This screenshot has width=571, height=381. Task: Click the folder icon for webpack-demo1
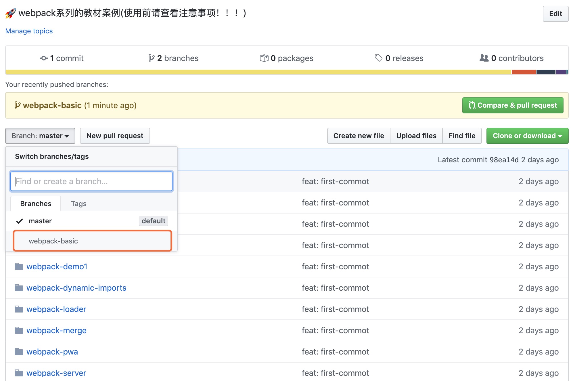[19, 266]
